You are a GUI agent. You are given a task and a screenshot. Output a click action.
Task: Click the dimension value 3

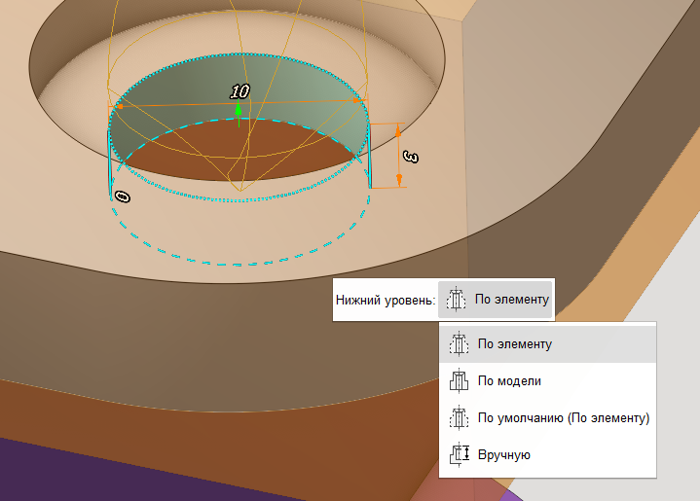click(411, 156)
